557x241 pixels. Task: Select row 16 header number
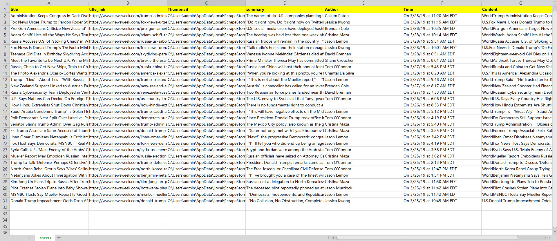point(5,105)
